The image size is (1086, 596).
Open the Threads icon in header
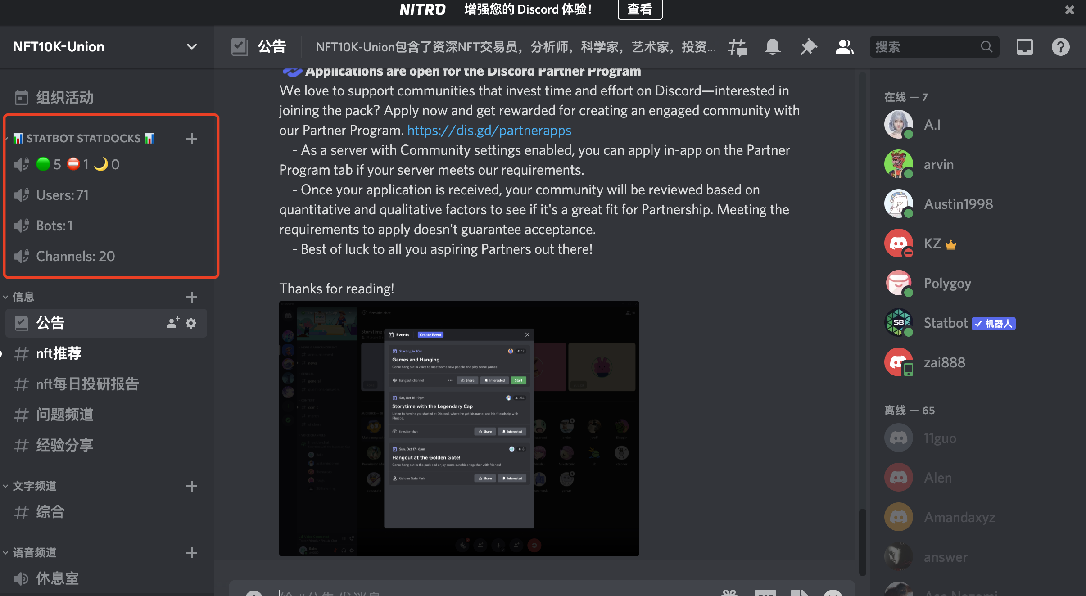737,47
